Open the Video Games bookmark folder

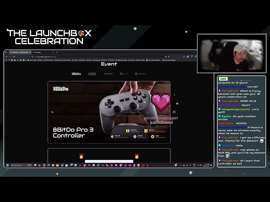pos(49,60)
